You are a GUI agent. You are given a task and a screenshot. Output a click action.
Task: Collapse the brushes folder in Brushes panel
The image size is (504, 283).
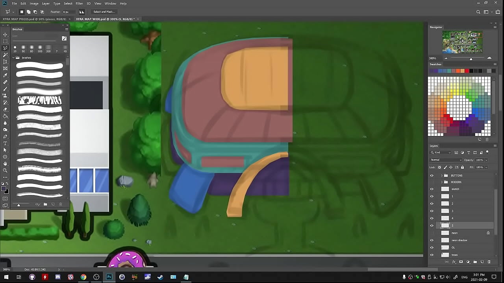13,58
